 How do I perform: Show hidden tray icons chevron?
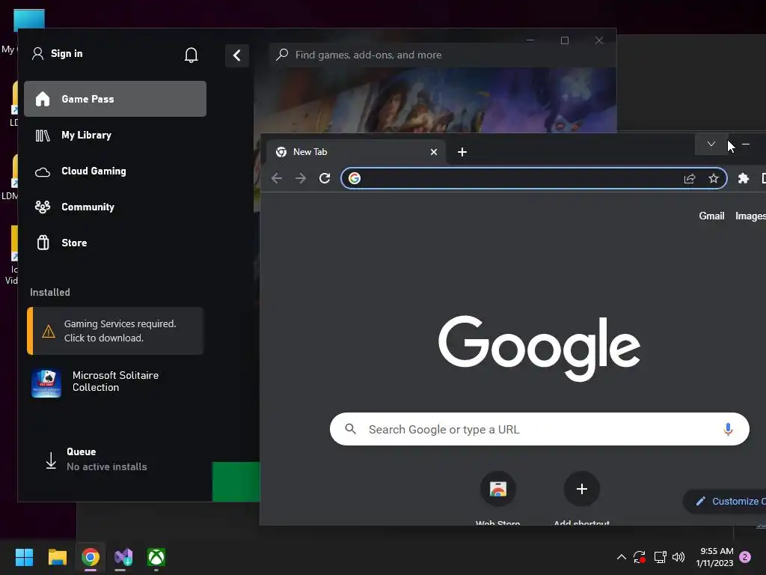click(x=622, y=557)
